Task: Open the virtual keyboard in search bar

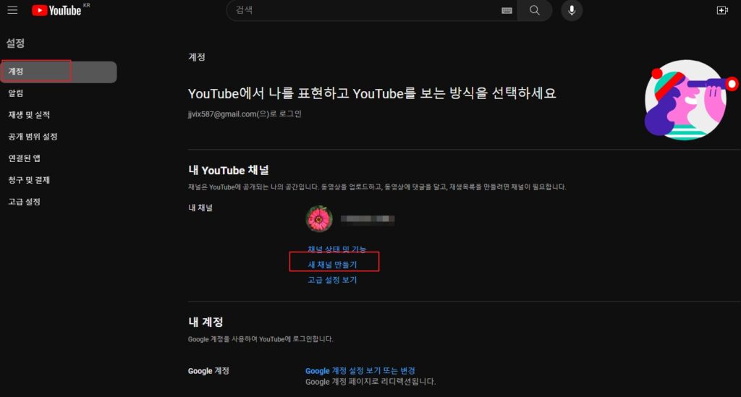Action: point(507,10)
